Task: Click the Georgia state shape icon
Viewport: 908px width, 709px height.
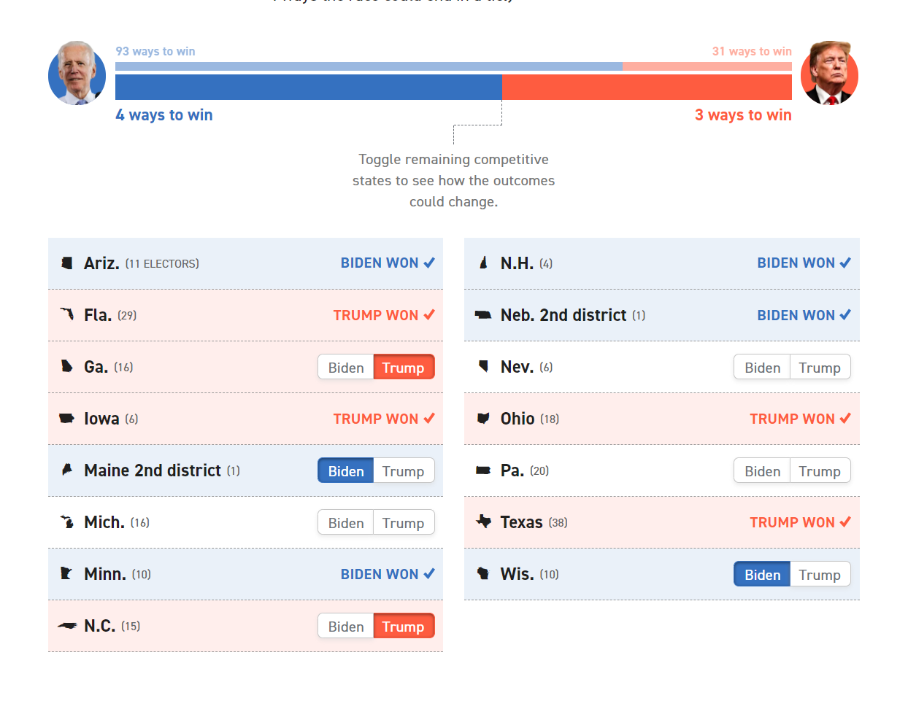Action: (x=67, y=366)
